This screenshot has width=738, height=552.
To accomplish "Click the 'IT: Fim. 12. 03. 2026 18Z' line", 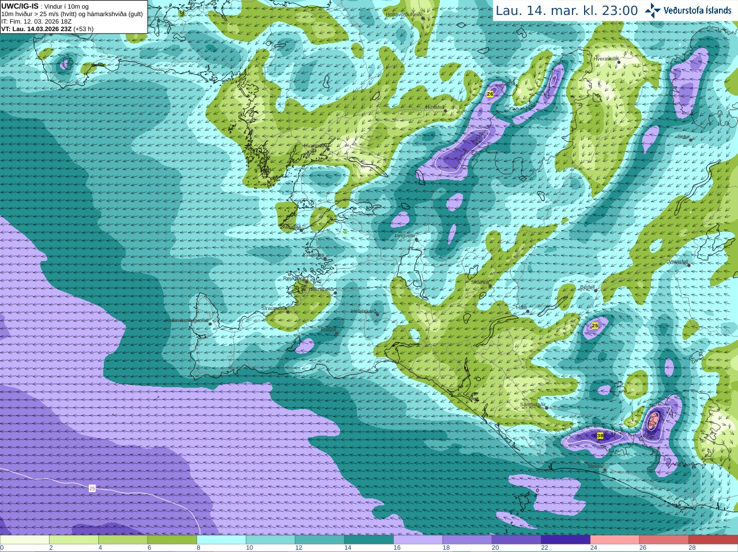I will (36, 21).
